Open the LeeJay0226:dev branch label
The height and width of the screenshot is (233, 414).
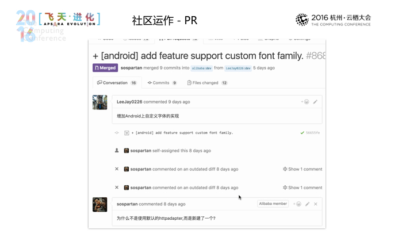click(x=238, y=68)
